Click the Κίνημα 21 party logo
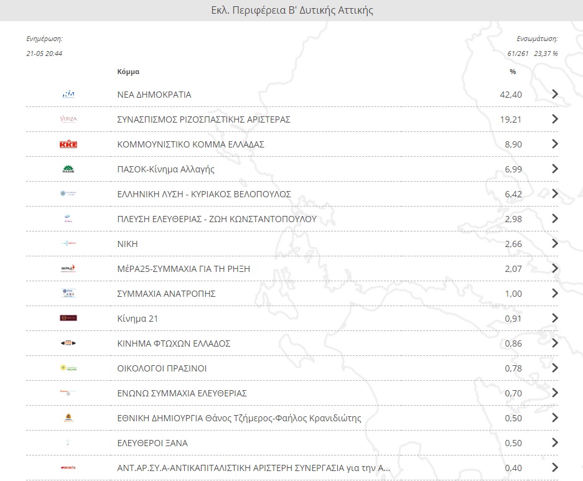This screenshot has height=481, width=583. 68,319
